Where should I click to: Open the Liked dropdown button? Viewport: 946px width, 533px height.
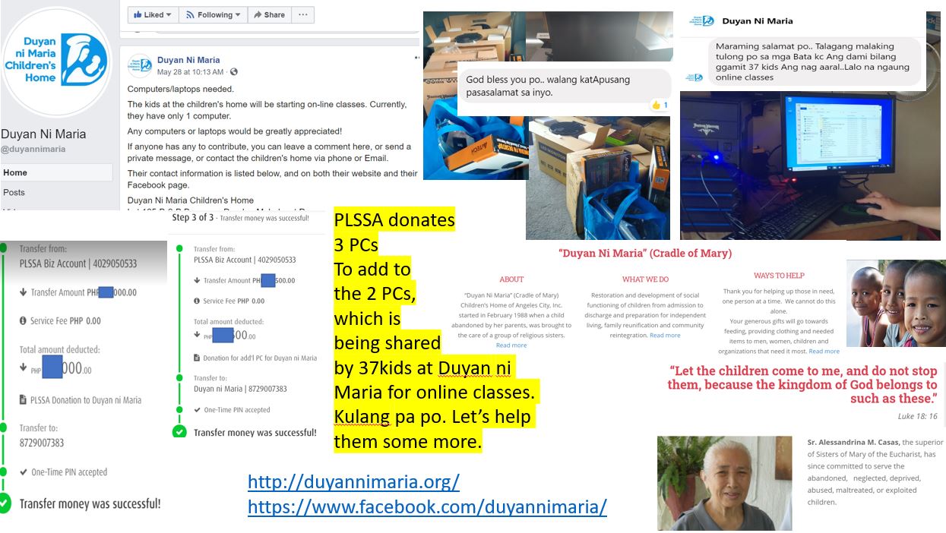(153, 14)
